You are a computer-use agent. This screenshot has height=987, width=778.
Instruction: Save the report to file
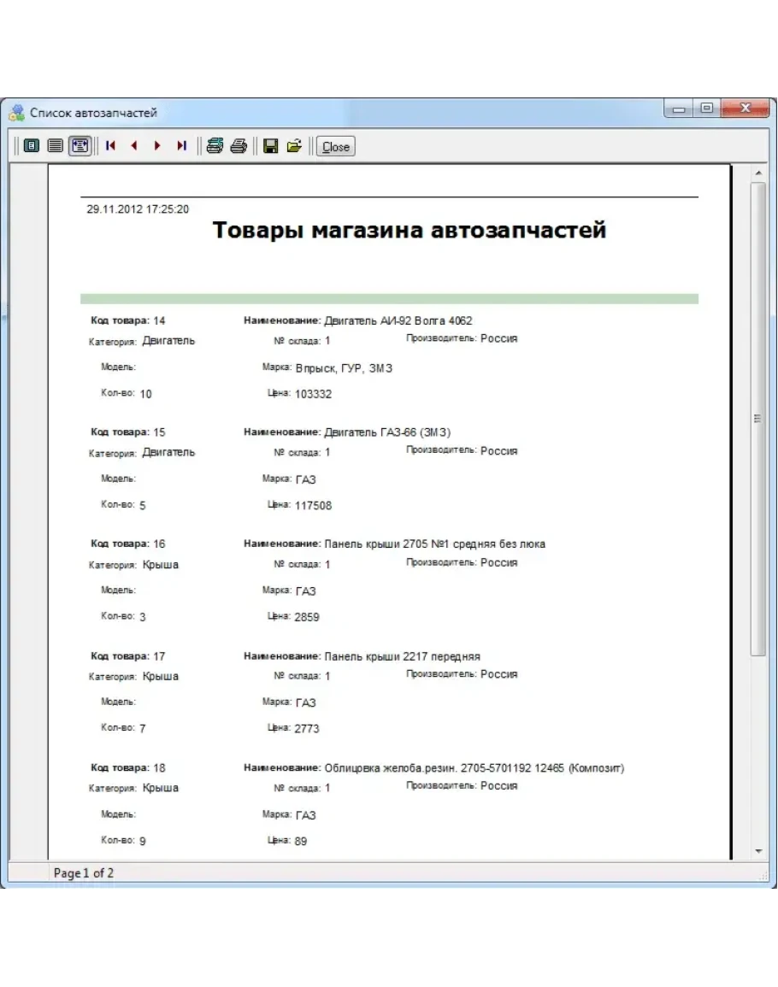[x=270, y=146]
